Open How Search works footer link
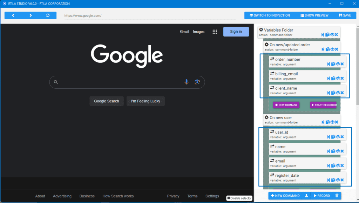The width and height of the screenshot is (359, 203). pyautogui.click(x=118, y=196)
